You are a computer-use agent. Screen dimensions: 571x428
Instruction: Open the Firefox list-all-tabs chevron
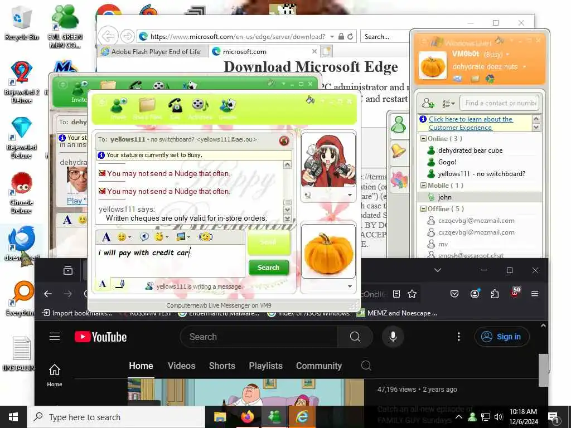point(438,270)
